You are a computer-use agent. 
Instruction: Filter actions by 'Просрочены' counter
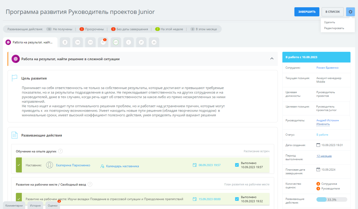92,29
